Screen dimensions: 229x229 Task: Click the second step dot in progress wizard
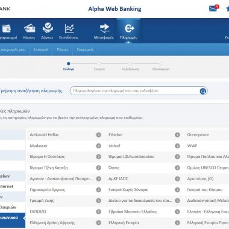[x=99, y=64]
